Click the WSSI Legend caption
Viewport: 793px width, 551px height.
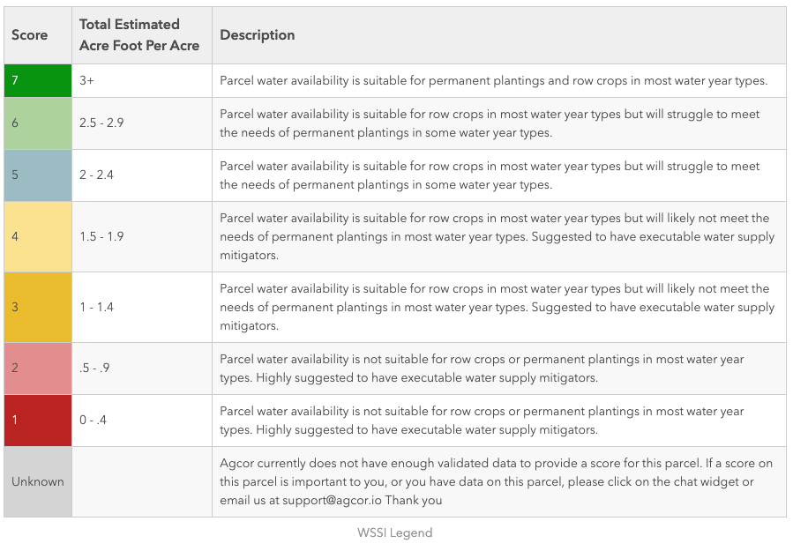[394, 532]
